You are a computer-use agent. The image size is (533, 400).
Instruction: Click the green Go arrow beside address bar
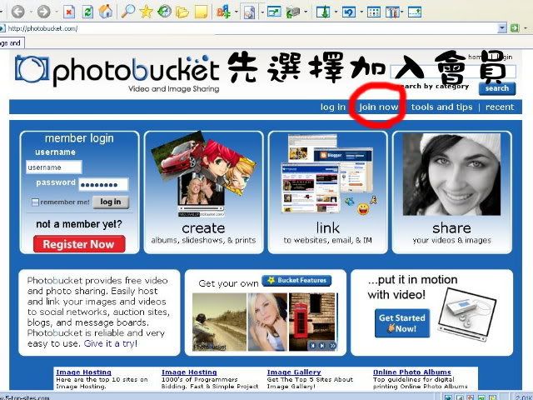tap(515, 27)
